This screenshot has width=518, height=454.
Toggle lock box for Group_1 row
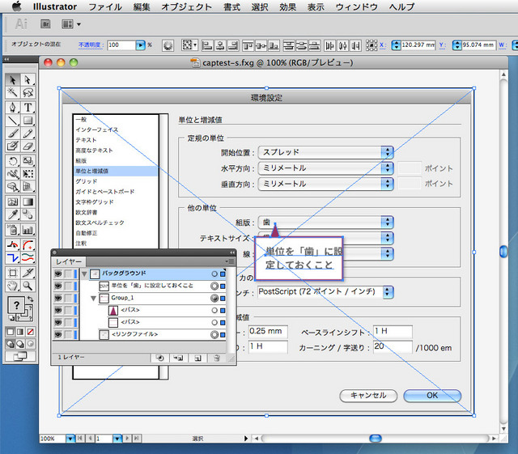pyautogui.click(x=68, y=298)
